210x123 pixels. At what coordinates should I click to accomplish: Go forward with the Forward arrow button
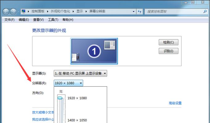coord(13,11)
